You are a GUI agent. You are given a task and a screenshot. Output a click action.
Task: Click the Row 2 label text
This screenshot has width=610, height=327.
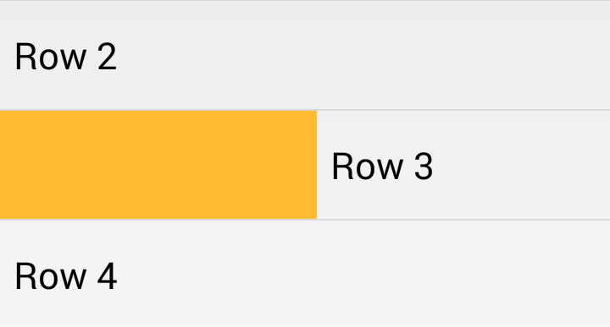[66, 57]
